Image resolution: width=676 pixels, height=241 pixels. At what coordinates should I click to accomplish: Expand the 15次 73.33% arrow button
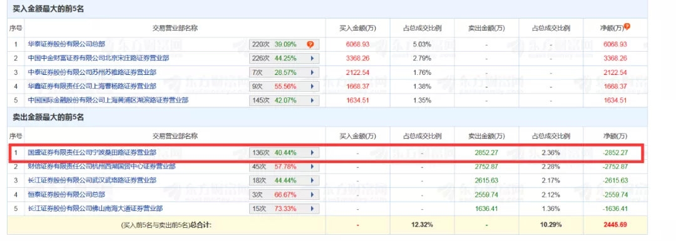[312, 209]
